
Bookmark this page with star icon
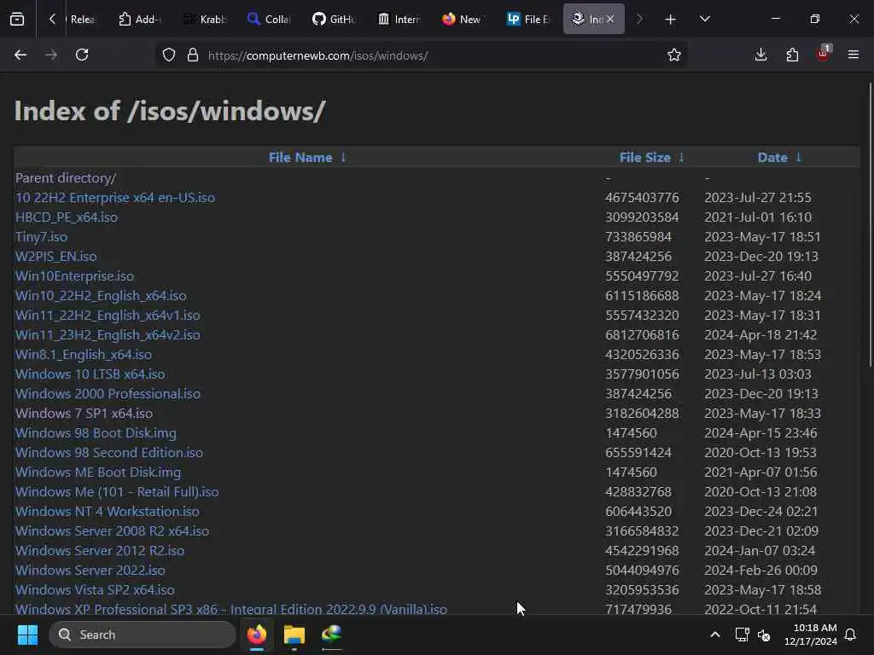pos(674,55)
